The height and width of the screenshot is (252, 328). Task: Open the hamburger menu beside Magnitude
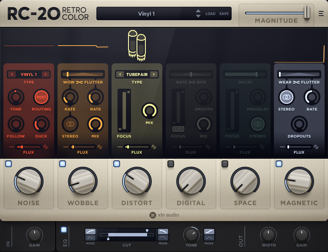point(321,13)
